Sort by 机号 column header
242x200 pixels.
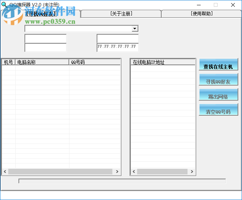[9, 62]
